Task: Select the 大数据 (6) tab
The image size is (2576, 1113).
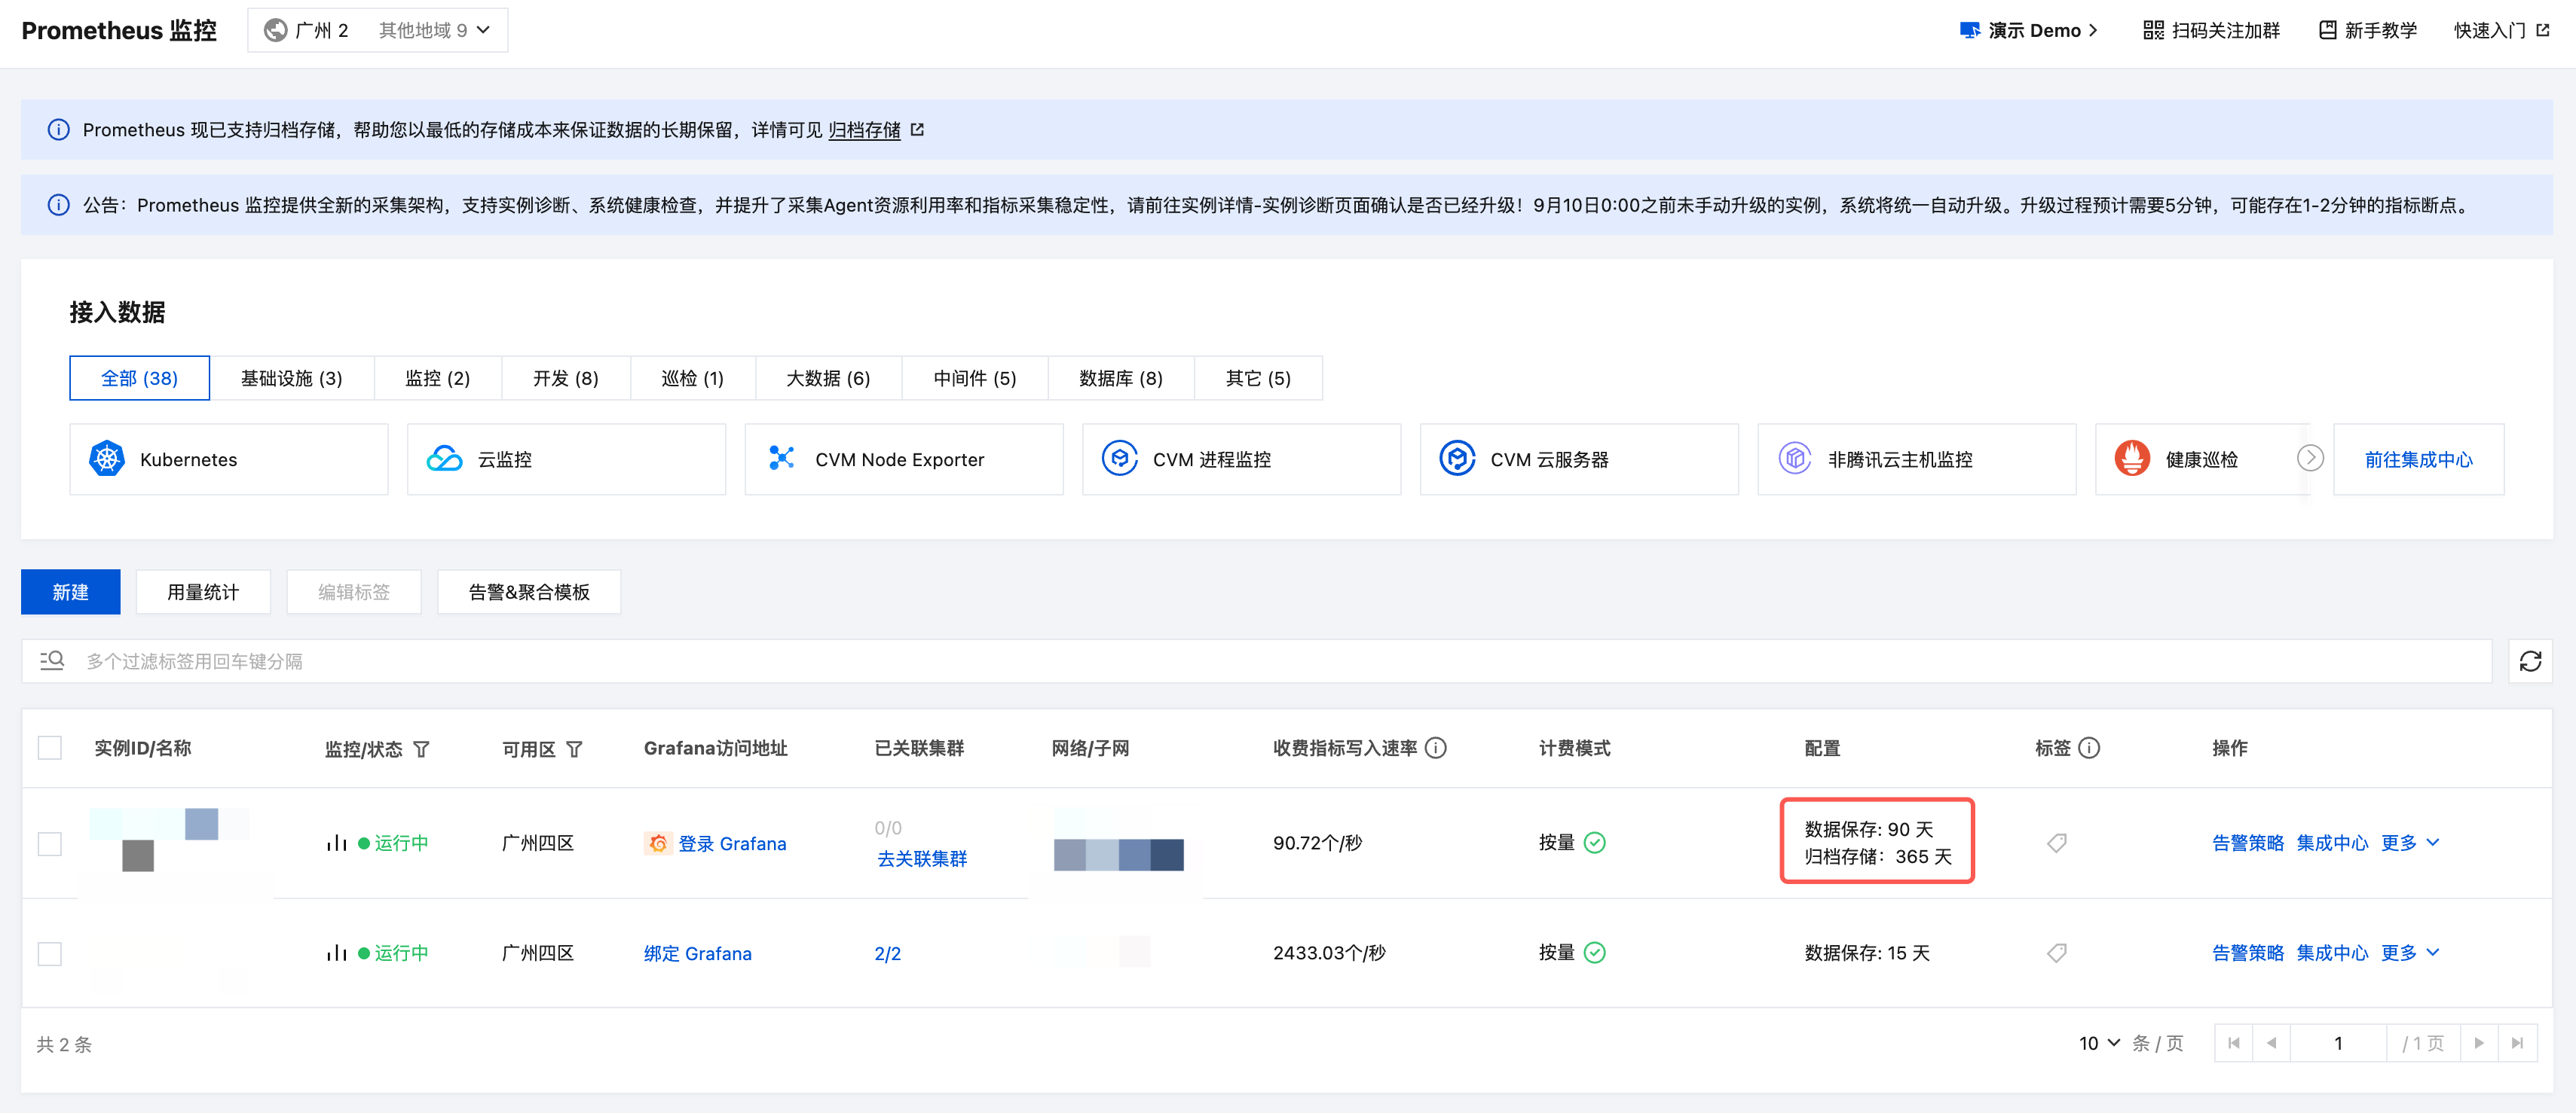Action: (827, 379)
